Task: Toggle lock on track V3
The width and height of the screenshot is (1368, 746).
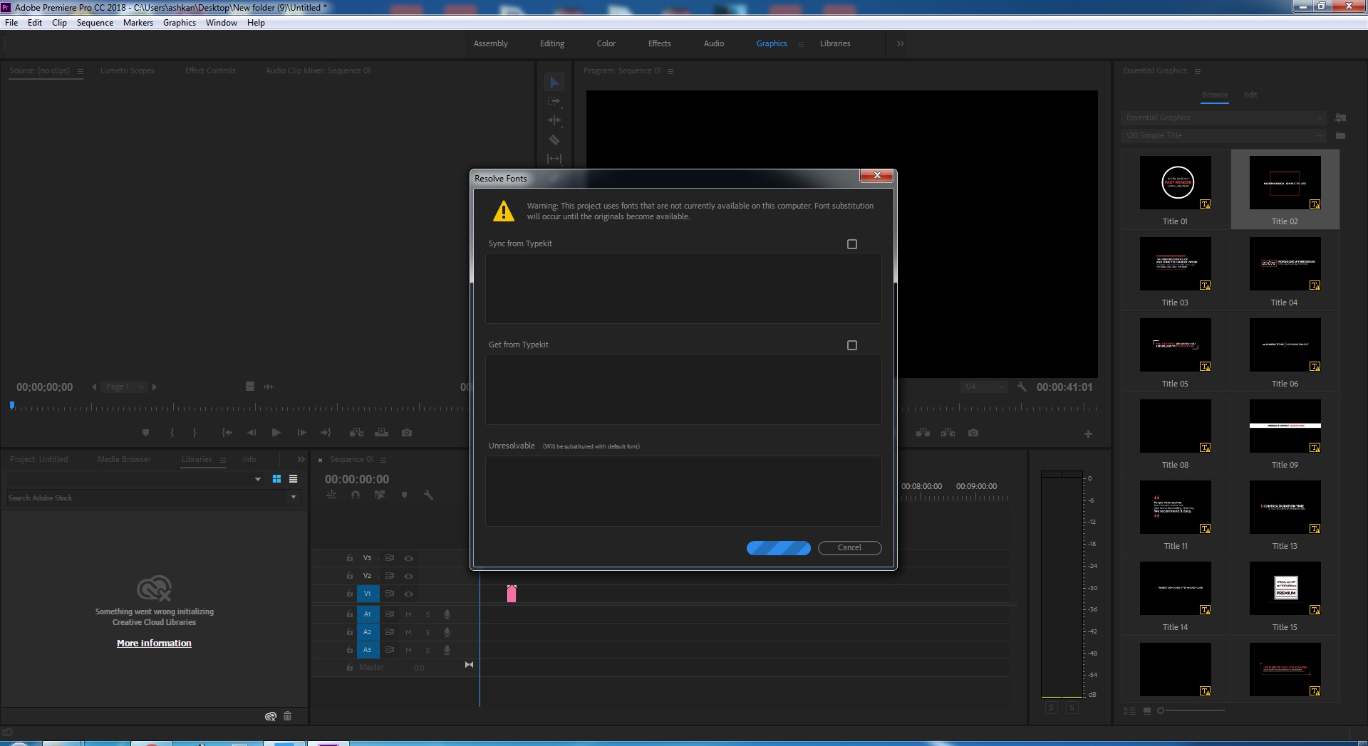Action: 350,558
